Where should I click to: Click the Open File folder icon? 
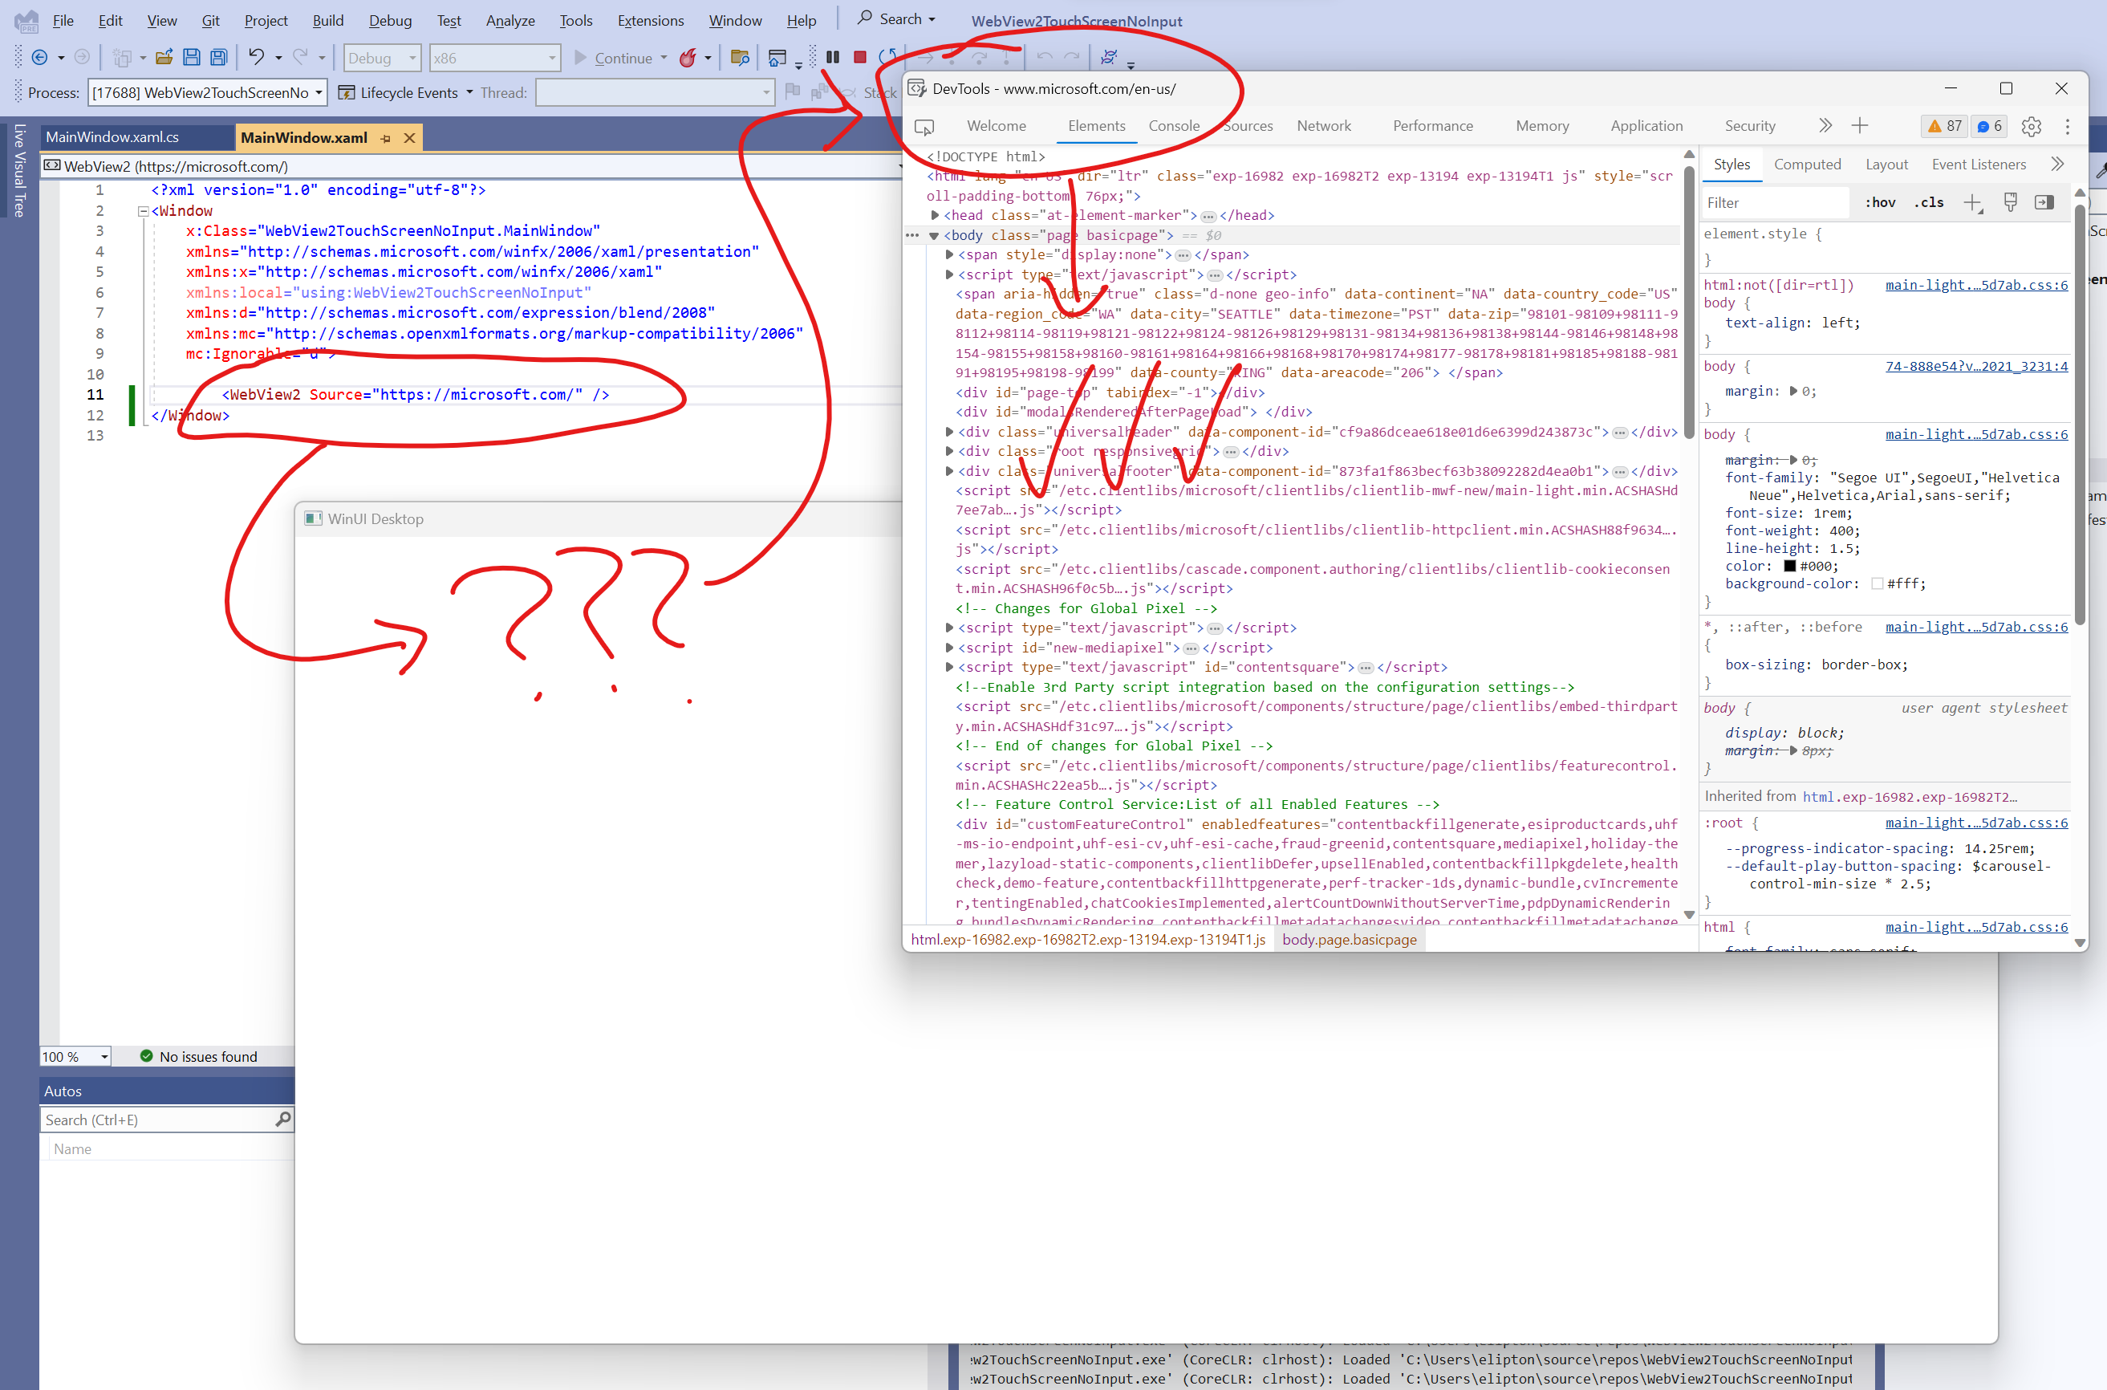click(x=164, y=58)
